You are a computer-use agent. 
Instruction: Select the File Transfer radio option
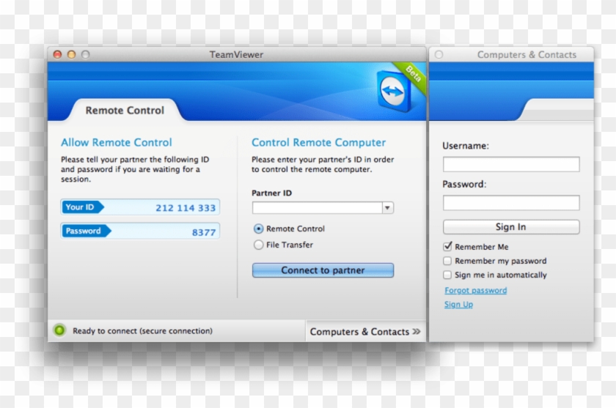tap(258, 245)
